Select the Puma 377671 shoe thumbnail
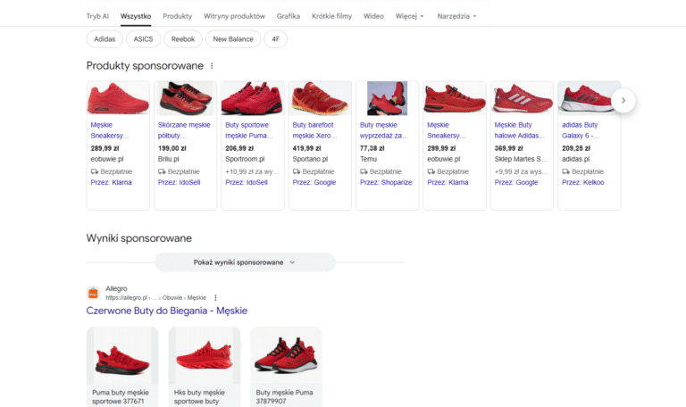The image size is (686, 407). click(122, 355)
